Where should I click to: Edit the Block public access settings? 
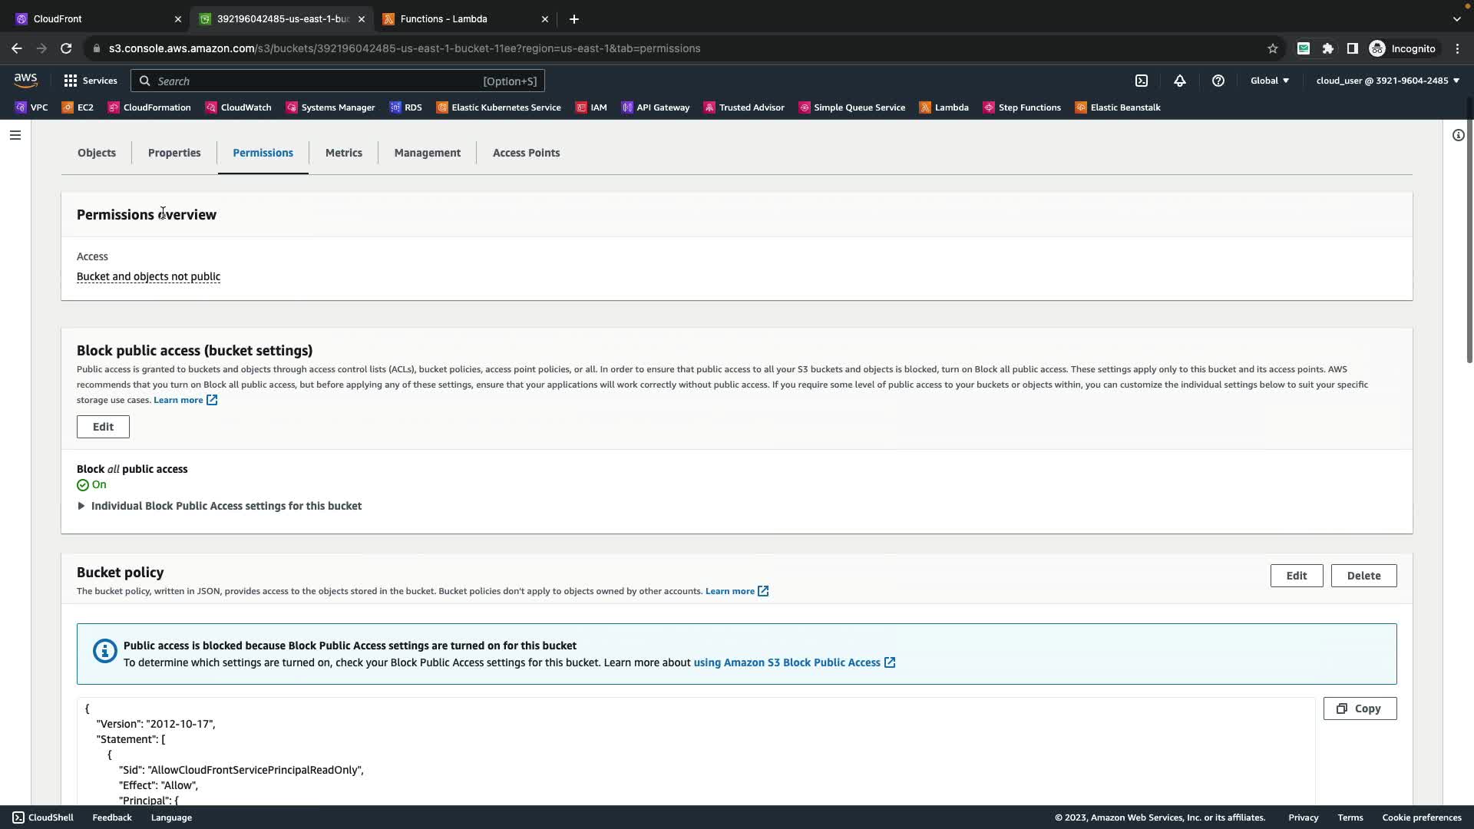click(x=103, y=427)
